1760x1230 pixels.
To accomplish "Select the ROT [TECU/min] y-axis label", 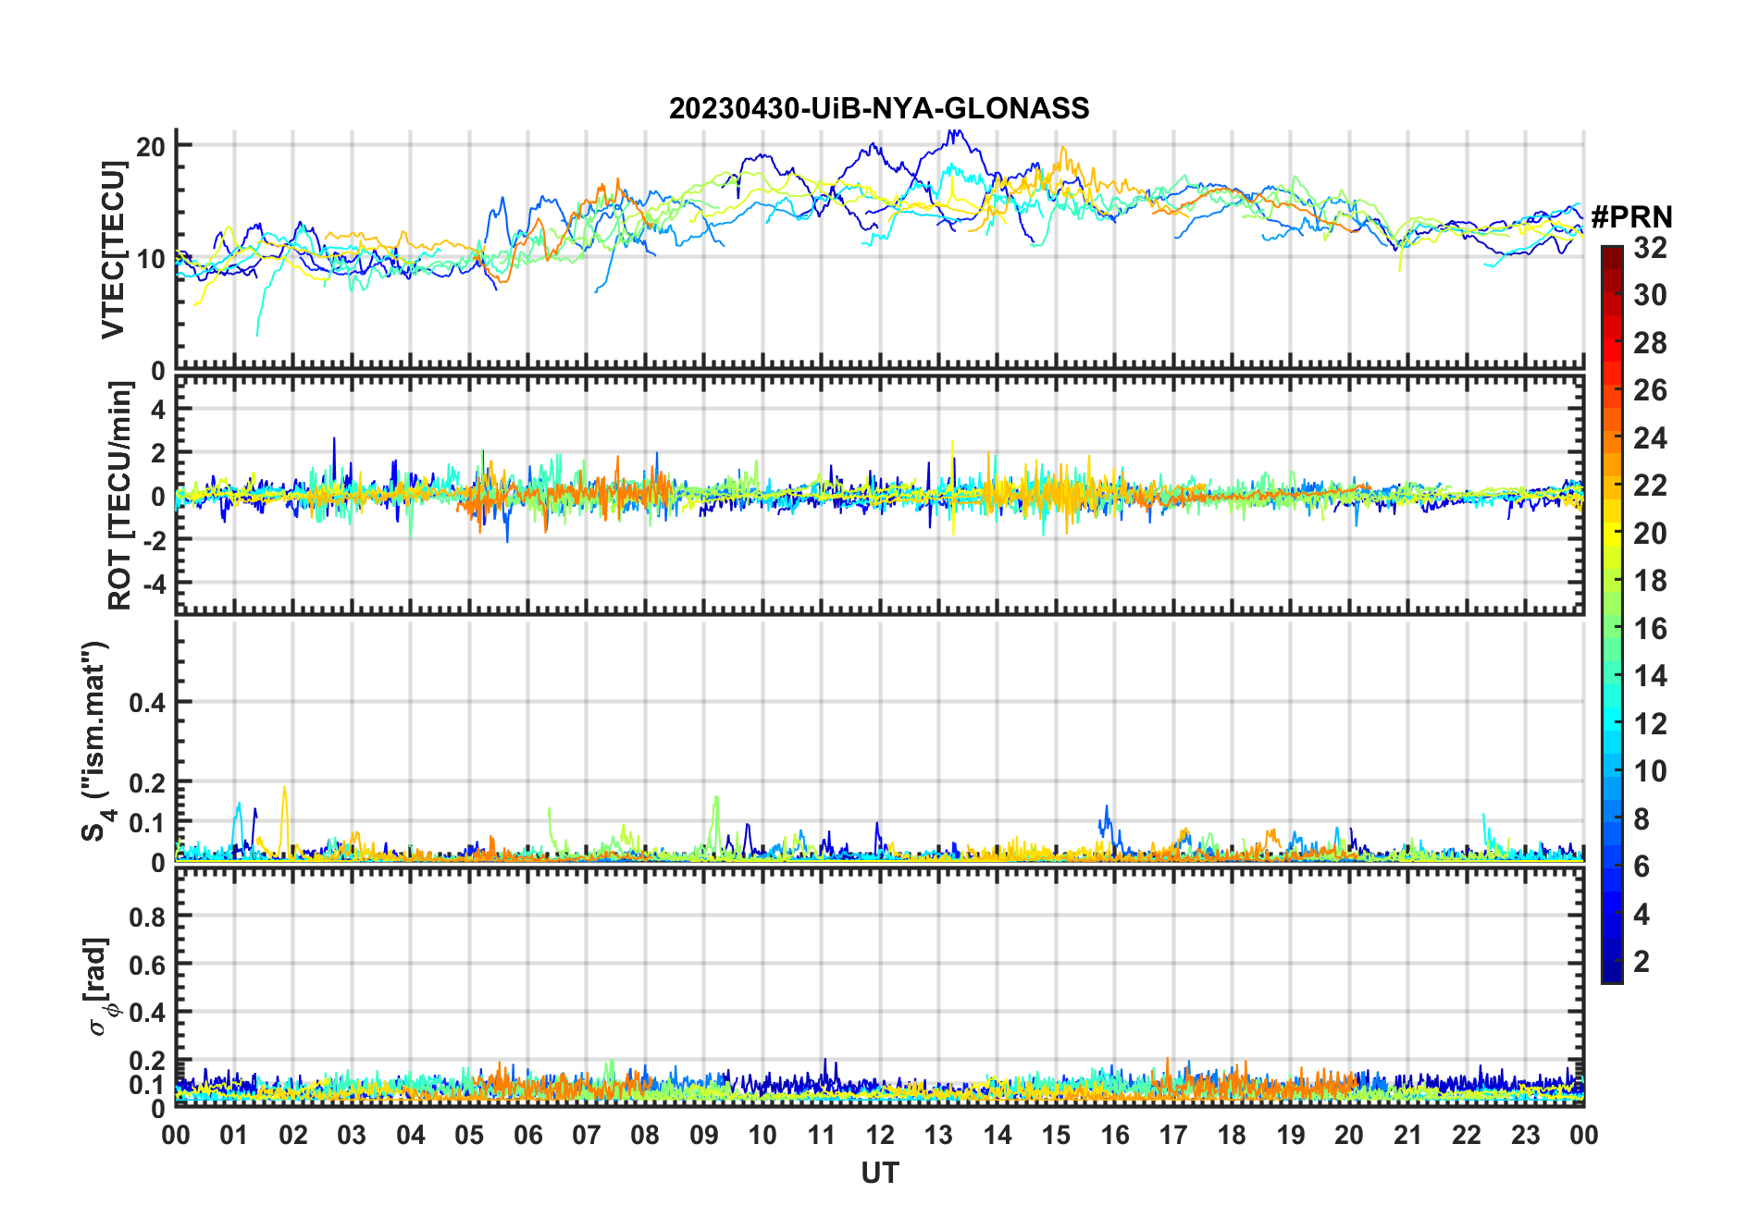I will coord(119,496).
